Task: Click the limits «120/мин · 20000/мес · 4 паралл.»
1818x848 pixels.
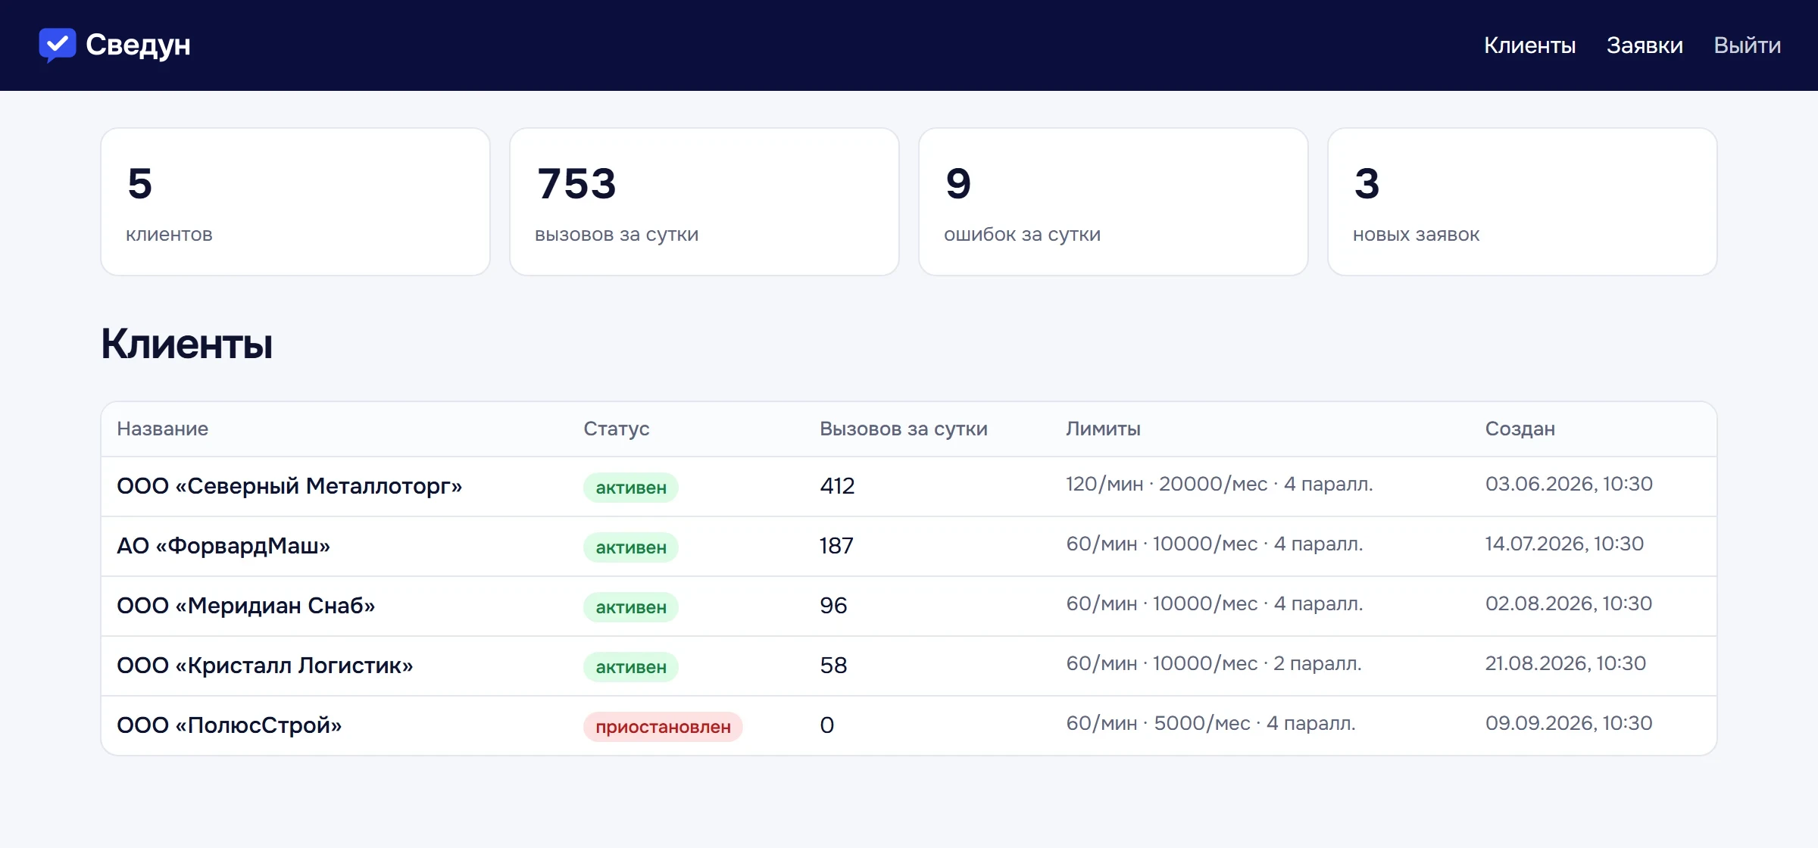Action: (x=1220, y=484)
